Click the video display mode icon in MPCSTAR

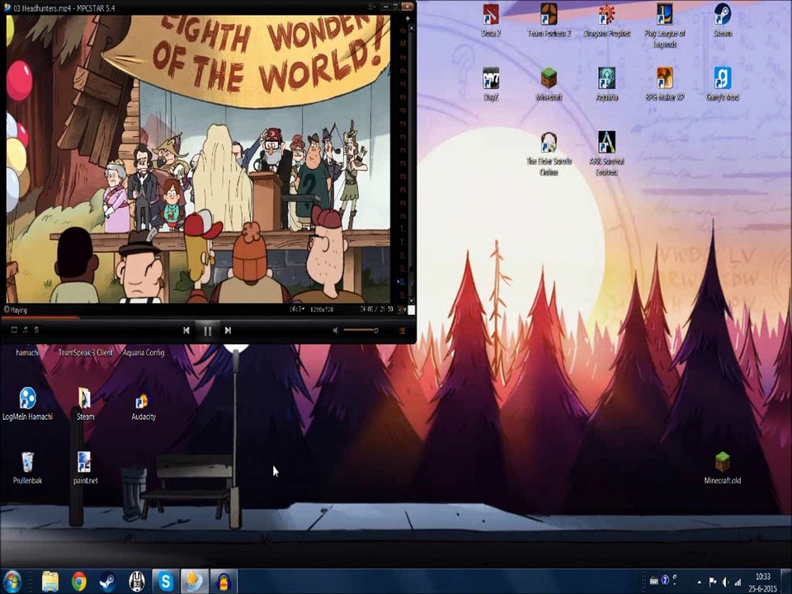(x=14, y=330)
